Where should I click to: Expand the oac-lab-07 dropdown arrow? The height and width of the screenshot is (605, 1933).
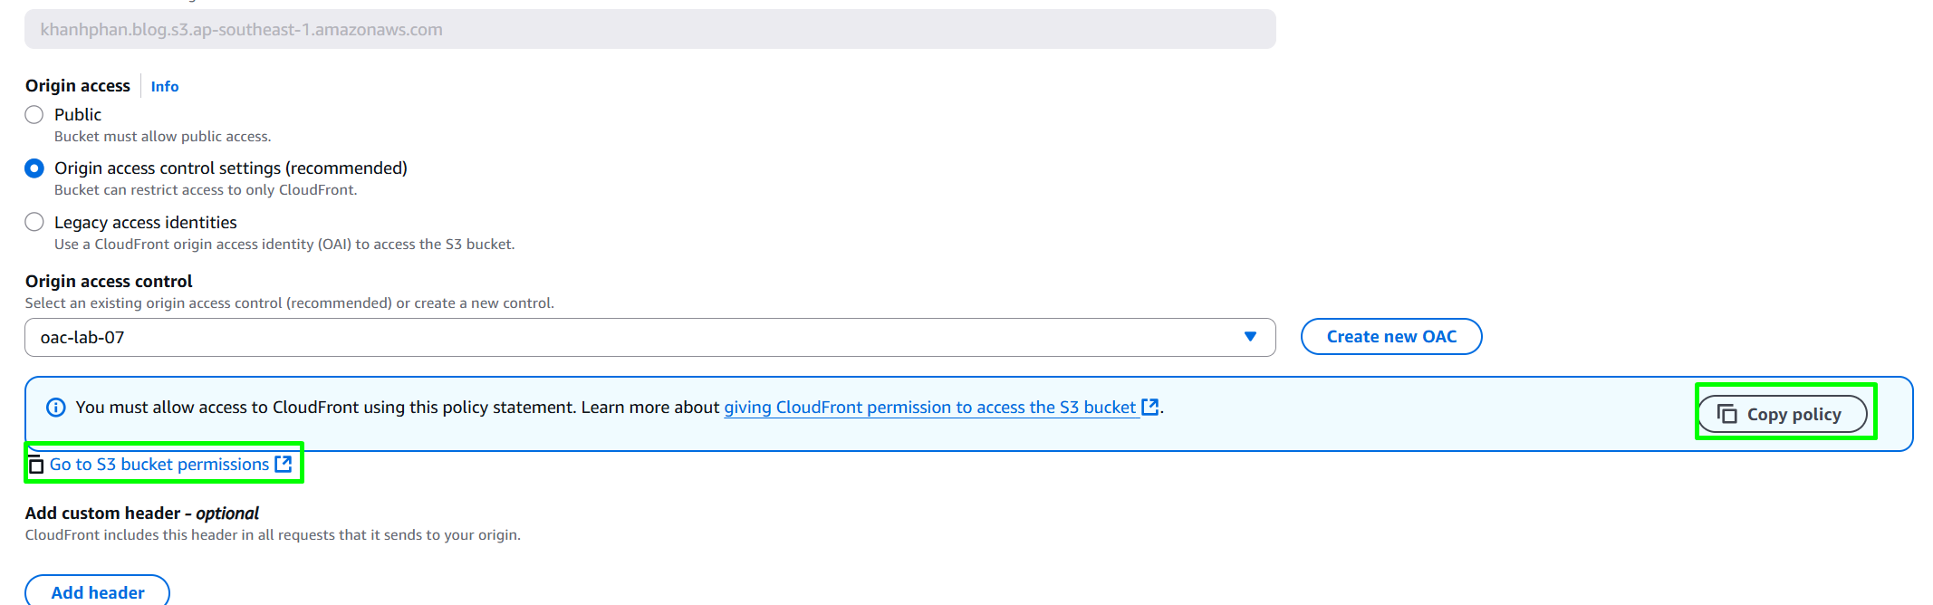1250,337
